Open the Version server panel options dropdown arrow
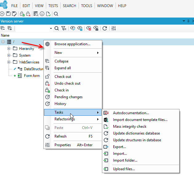This screenshot has width=194, height=177. pos(184,21)
